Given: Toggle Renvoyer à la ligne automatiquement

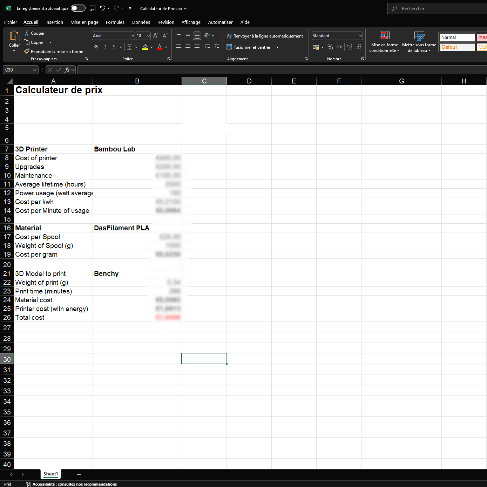Looking at the screenshot, I should click(x=265, y=36).
